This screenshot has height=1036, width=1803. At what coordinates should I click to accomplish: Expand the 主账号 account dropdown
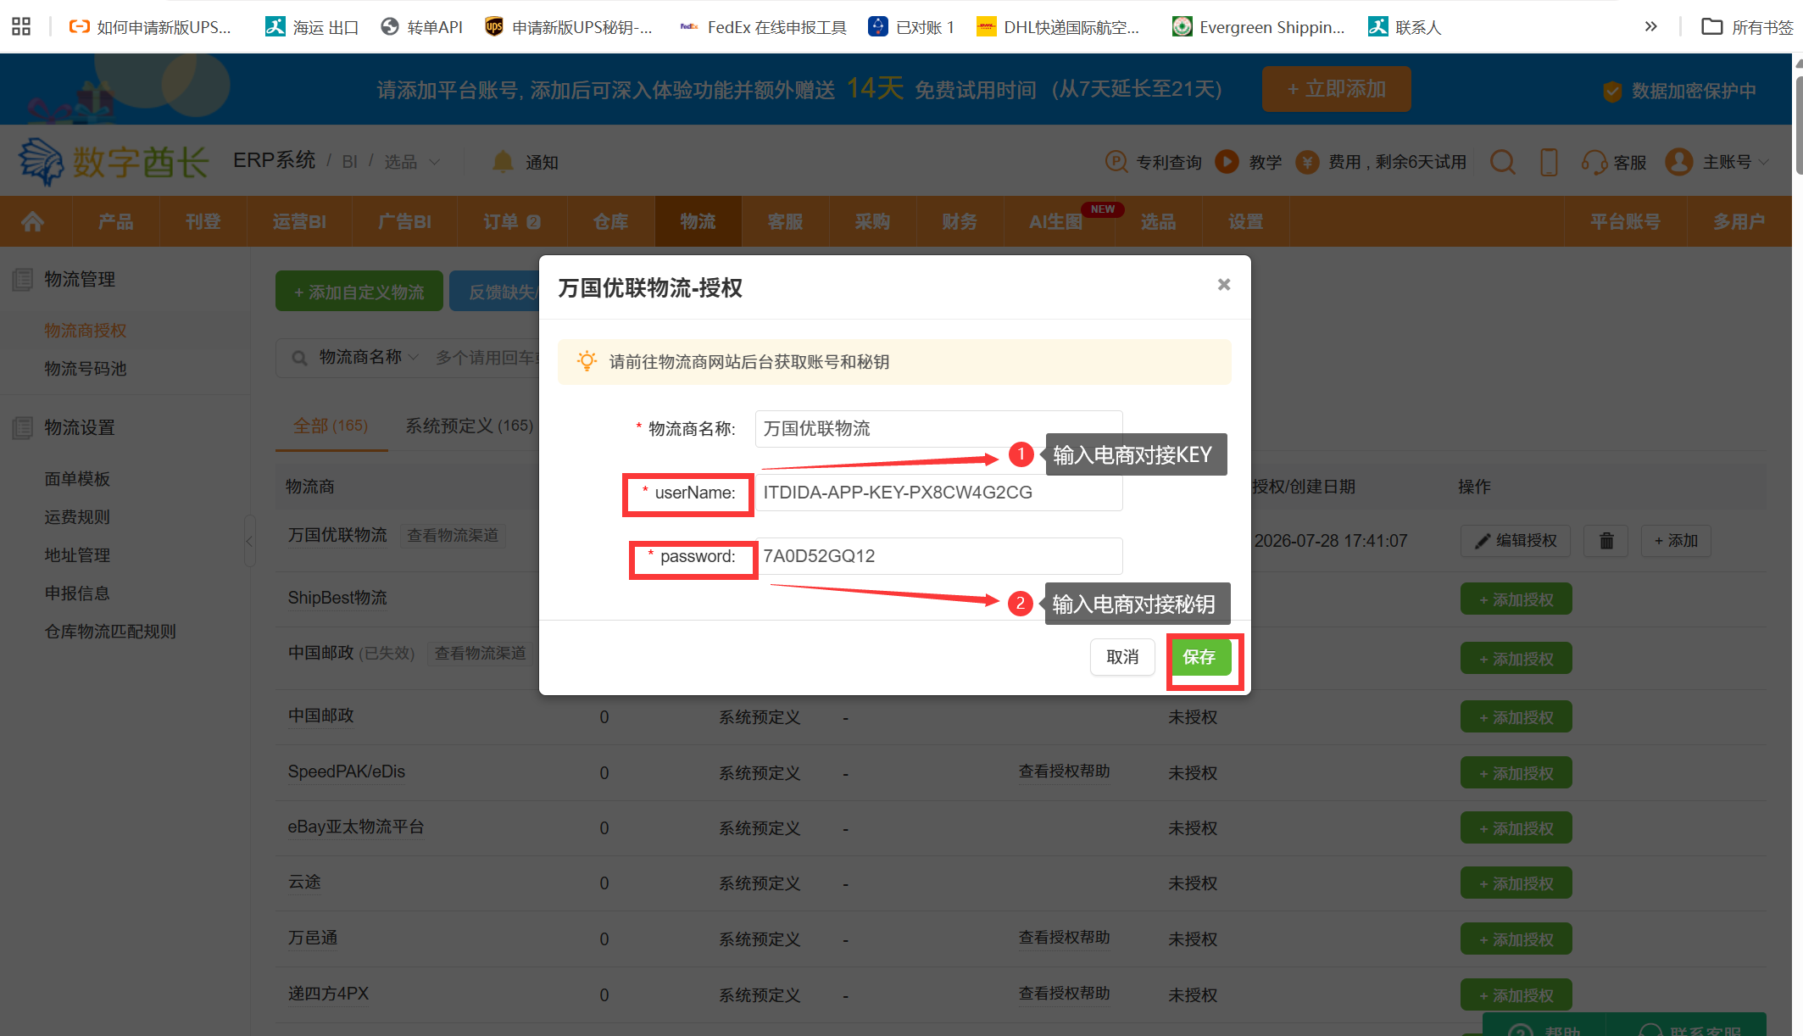(1735, 162)
